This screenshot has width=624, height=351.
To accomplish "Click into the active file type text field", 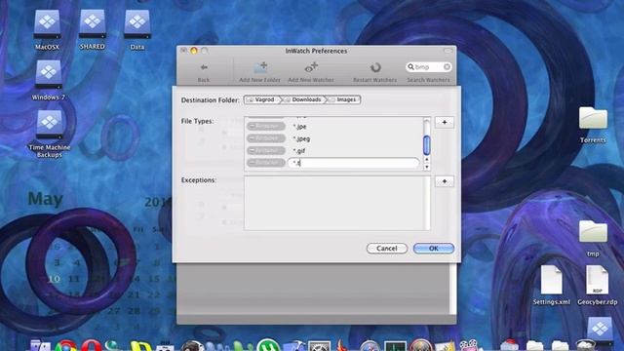I will pyautogui.click(x=353, y=163).
